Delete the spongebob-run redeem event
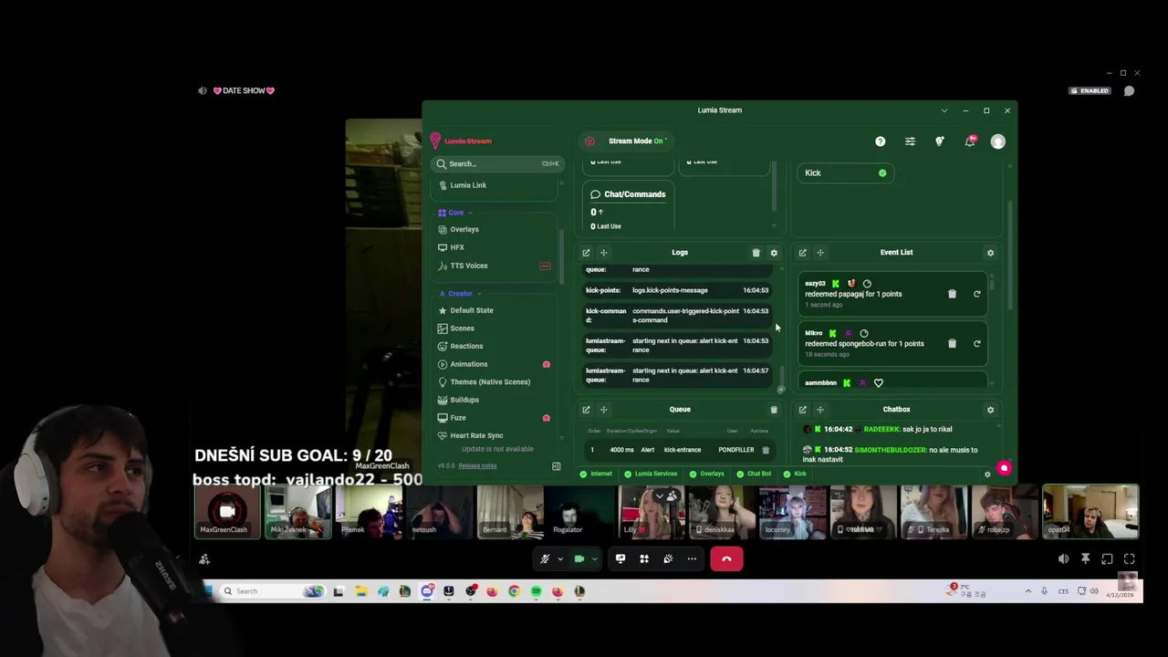The width and height of the screenshot is (1168, 657). [952, 343]
